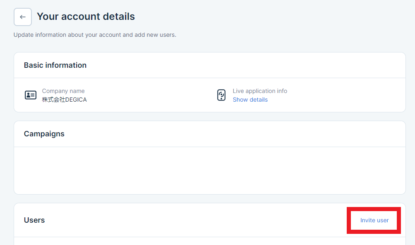Select the 'Your account details' page heading
This screenshot has height=245, width=415.
[x=86, y=17]
